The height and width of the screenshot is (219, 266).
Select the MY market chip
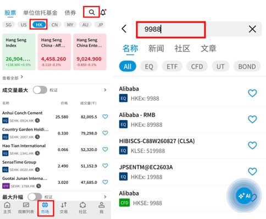coord(70,25)
